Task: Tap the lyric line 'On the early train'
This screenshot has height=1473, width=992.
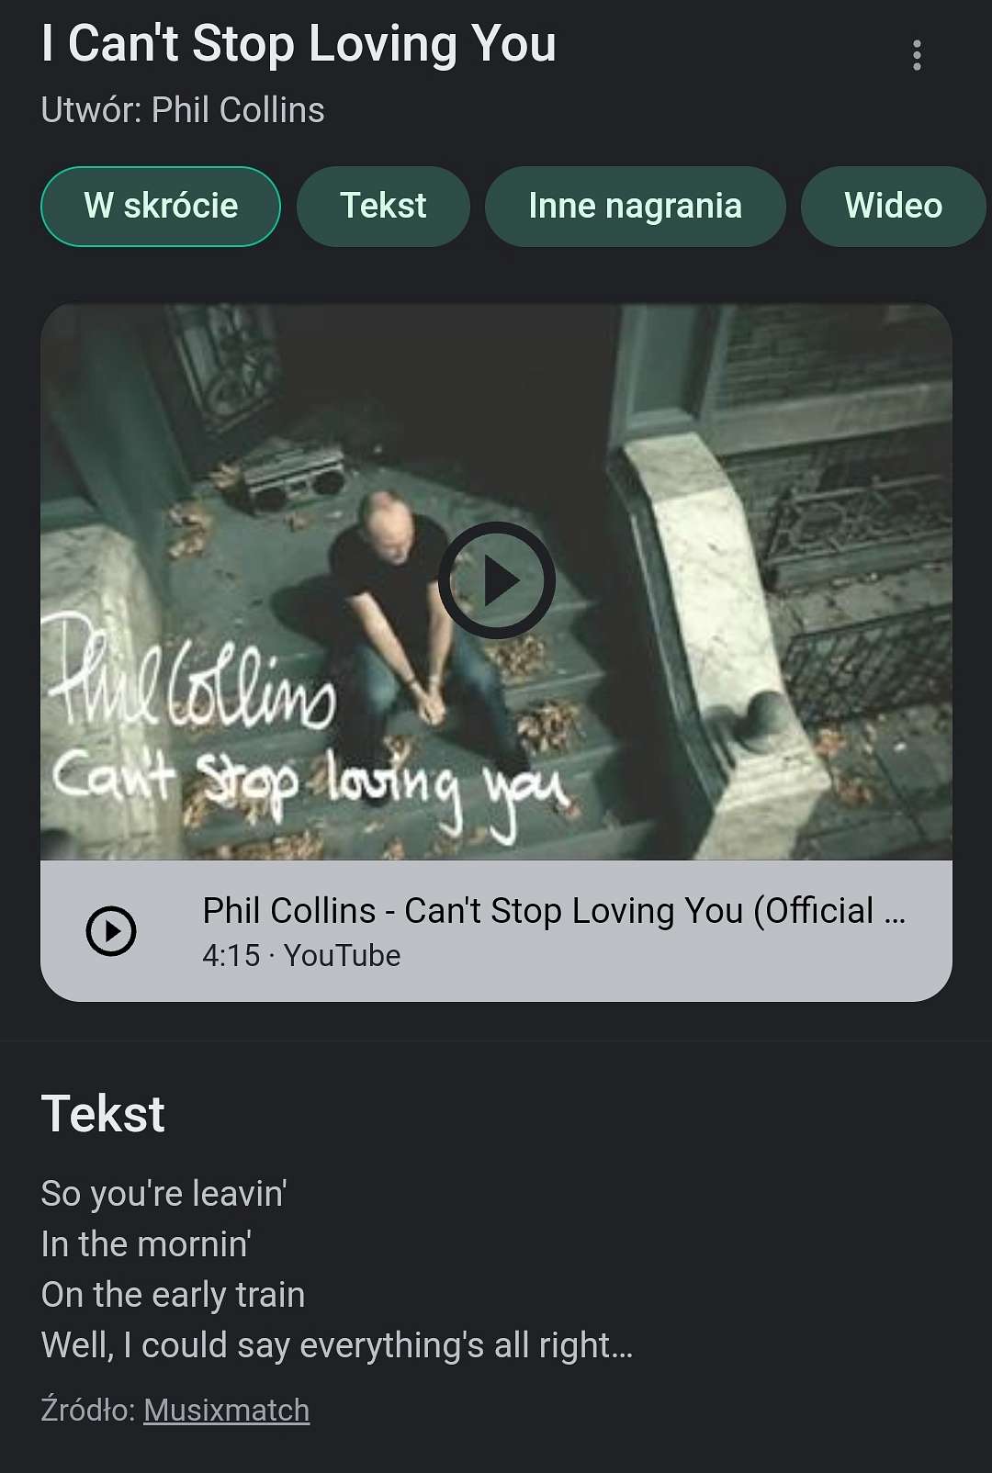Action: click(x=174, y=1295)
